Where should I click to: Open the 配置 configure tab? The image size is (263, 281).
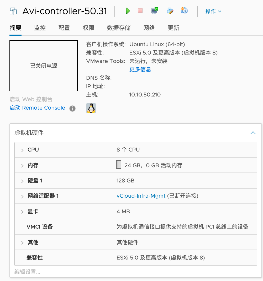(x=64, y=28)
